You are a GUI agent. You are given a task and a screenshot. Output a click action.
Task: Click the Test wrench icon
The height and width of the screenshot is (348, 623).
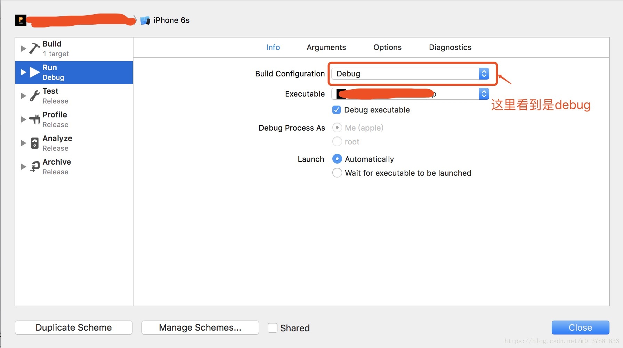click(x=34, y=96)
